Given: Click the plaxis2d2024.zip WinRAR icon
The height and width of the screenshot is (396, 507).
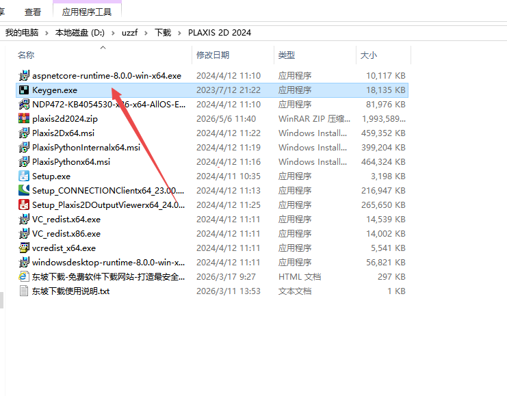Looking at the screenshot, I should [x=24, y=118].
